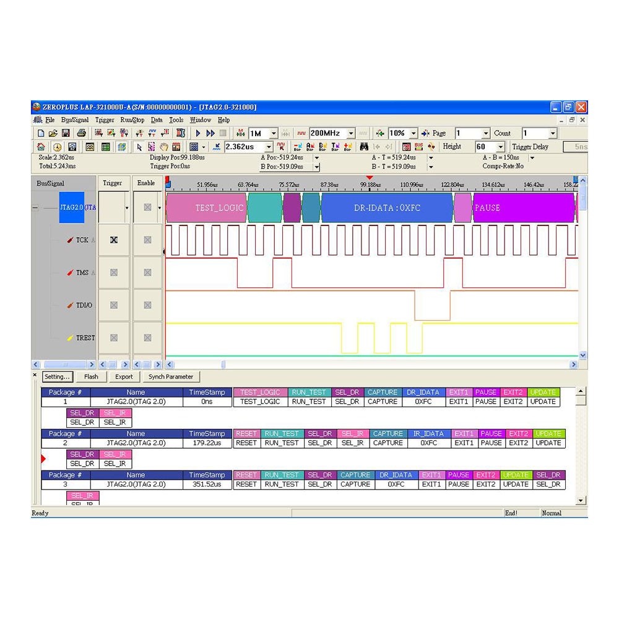Click the chart statistics icon after hand
The height and width of the screenshot is (619, 619).
click(x=176, y=147)
